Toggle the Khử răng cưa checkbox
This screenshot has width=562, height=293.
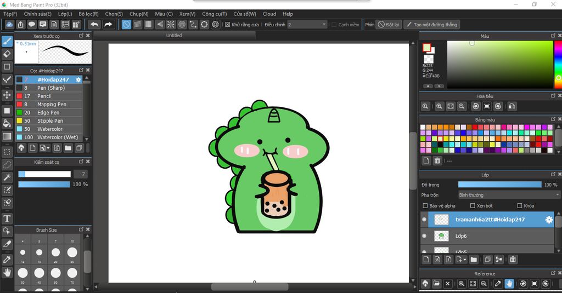227,24
